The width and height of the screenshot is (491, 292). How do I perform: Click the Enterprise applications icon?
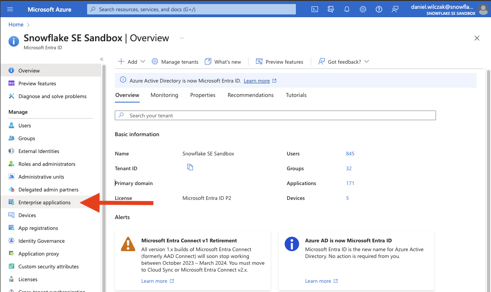11,202
